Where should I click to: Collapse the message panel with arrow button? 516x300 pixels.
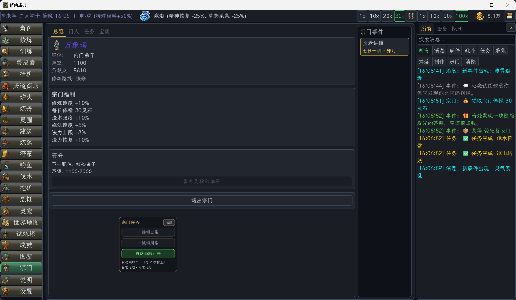coord(510,28)
